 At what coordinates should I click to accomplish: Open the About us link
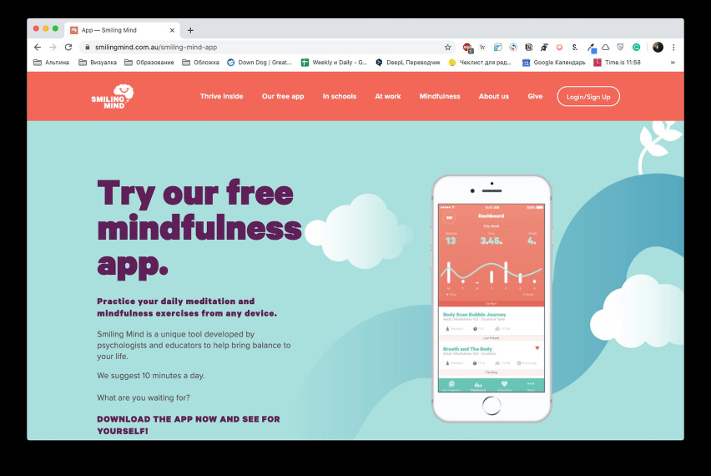(494, 96)
